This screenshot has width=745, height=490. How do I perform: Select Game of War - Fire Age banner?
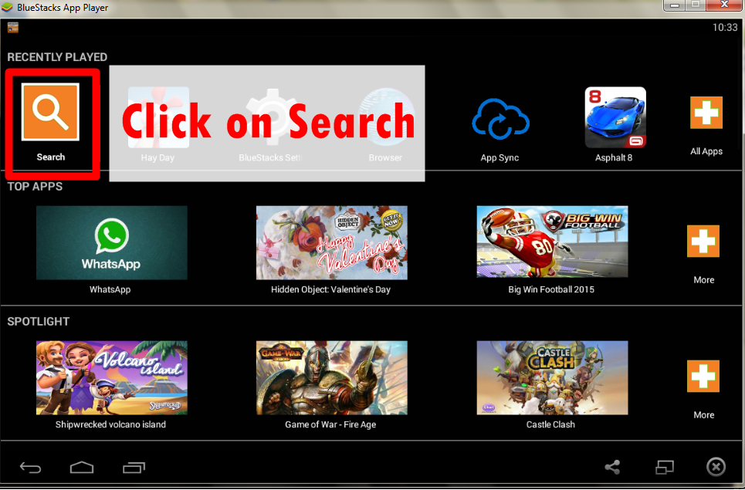pyautogui.click(x=331, y=377)
